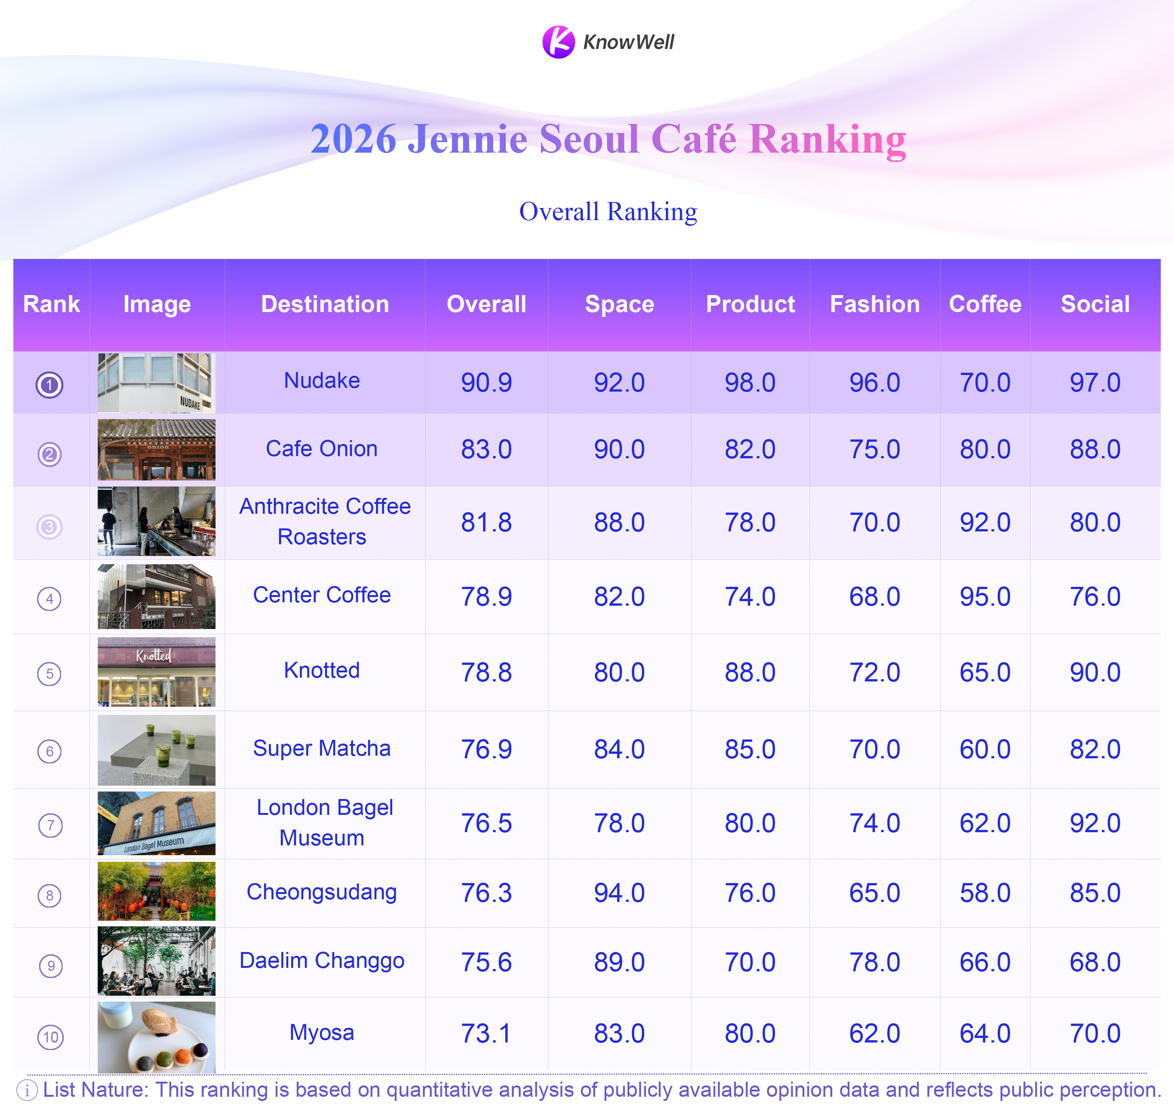This screenshot has height=1119, width=1174.
Task: Click the Product column header
Action: (750, 304)
